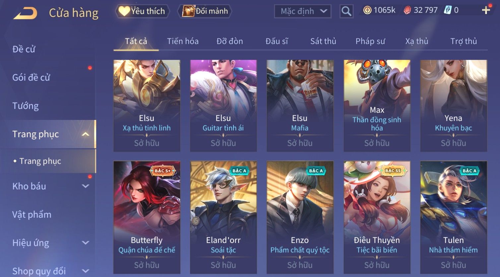
Task: Collapse the Trang phục sidebar section
Action: pos(86,134)
